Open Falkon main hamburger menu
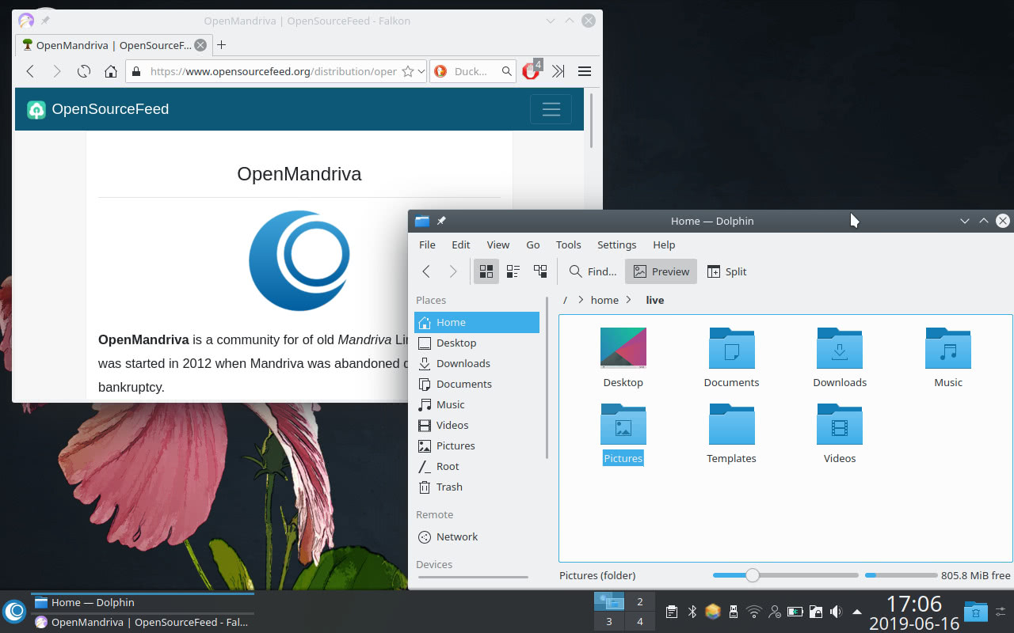The height and width of the screenshot is (633, 1014). (585, 71)
